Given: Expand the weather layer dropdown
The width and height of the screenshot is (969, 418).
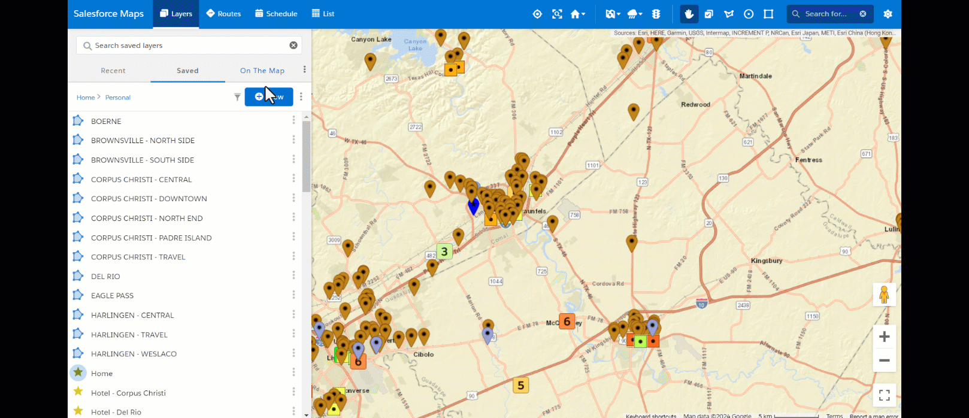Looking at the screenshot, I should click(634, 14).
